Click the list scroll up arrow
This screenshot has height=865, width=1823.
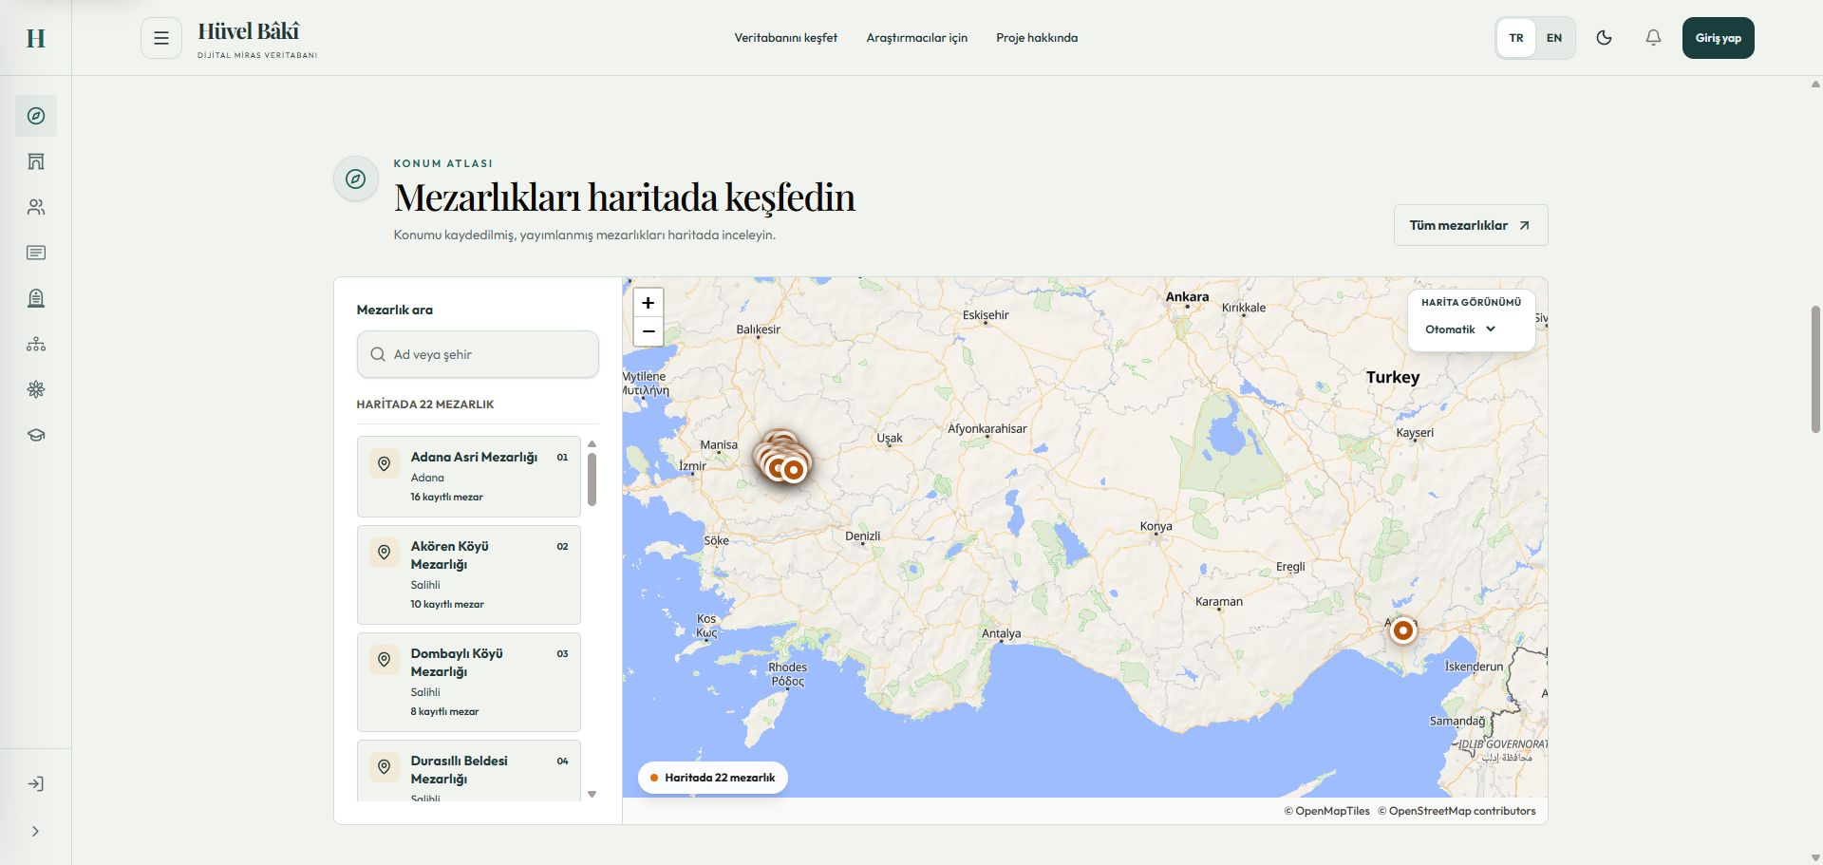click(x=592, y=443)
